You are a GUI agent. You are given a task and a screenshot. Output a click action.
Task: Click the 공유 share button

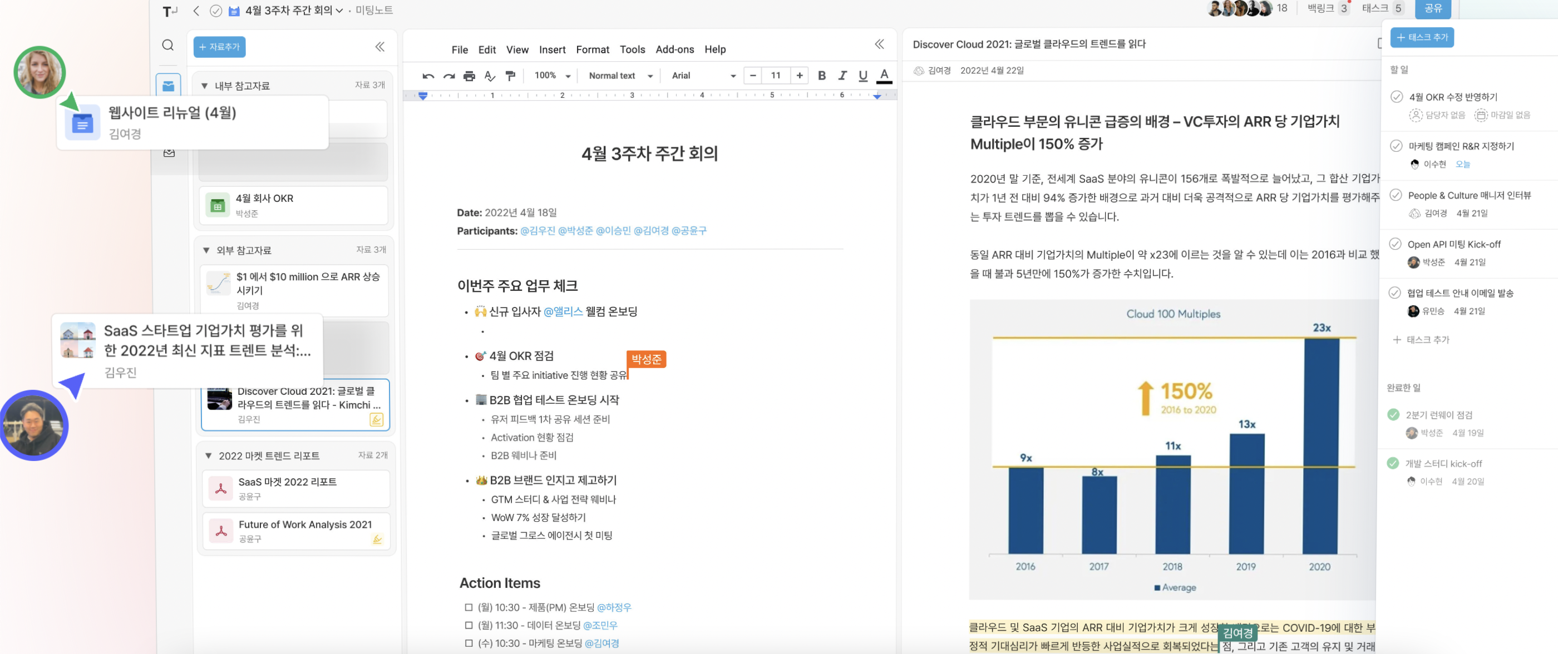(x=1432, y=8)
